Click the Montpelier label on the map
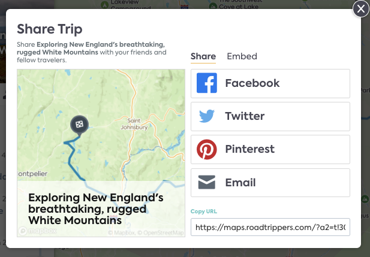The image size is (370, 257). click(32, 174)
